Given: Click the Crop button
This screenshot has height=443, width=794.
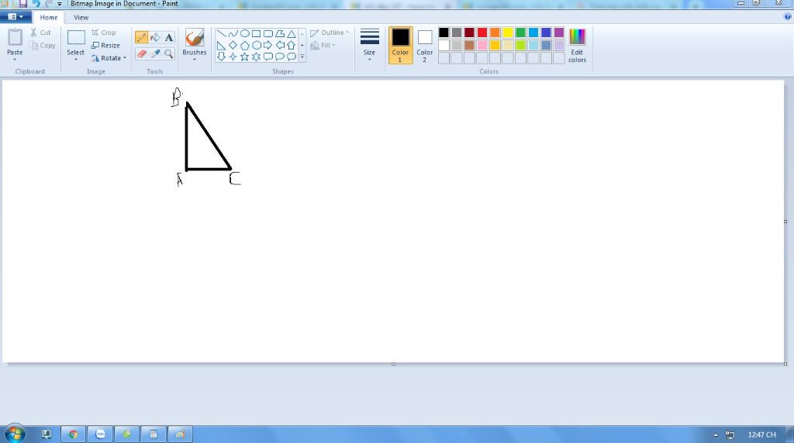Looking at the screenshot, I should tap(104, 33).
